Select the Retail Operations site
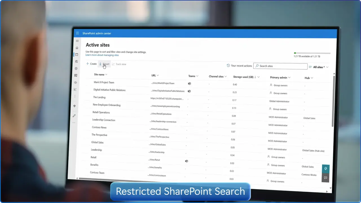361x203 pixels. pos(101,112)
